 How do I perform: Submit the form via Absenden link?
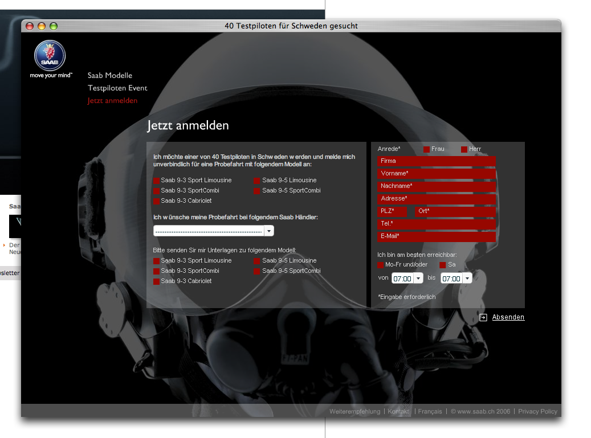point(508,317)
